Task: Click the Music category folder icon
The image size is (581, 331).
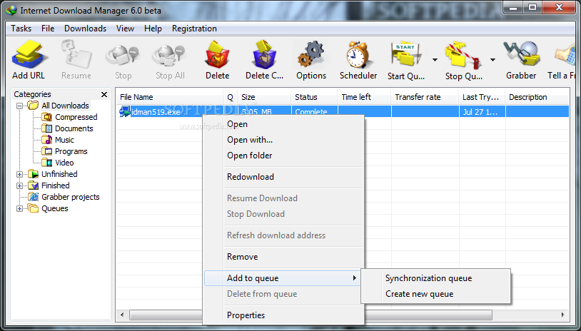Action: click(x=46, y=140)
